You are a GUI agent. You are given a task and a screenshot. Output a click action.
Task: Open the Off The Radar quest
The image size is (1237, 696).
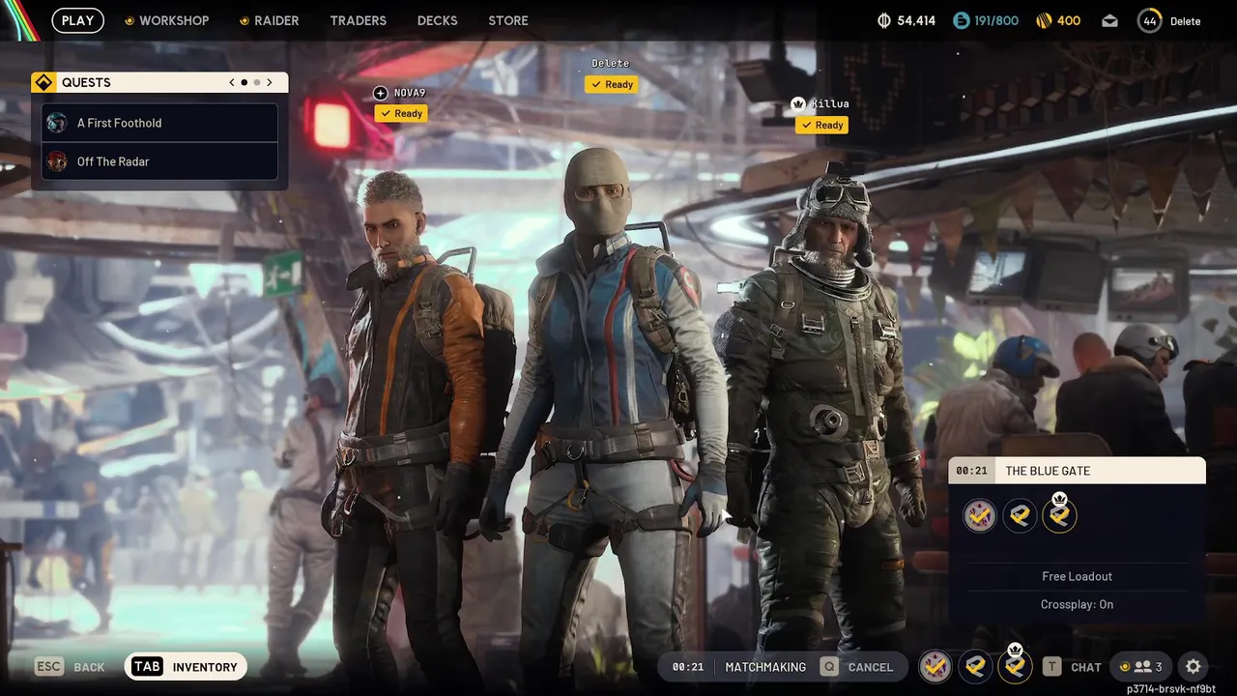pyautogui.click(x=159, y=161)
